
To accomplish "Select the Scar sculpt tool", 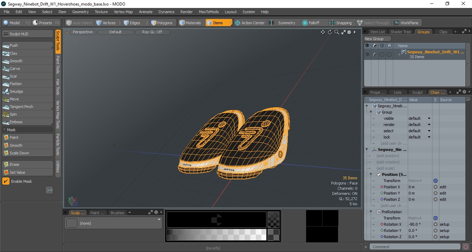I will point(27,76).
